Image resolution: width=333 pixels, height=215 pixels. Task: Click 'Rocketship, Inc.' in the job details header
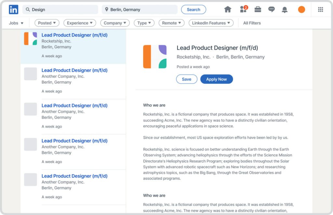193,57
